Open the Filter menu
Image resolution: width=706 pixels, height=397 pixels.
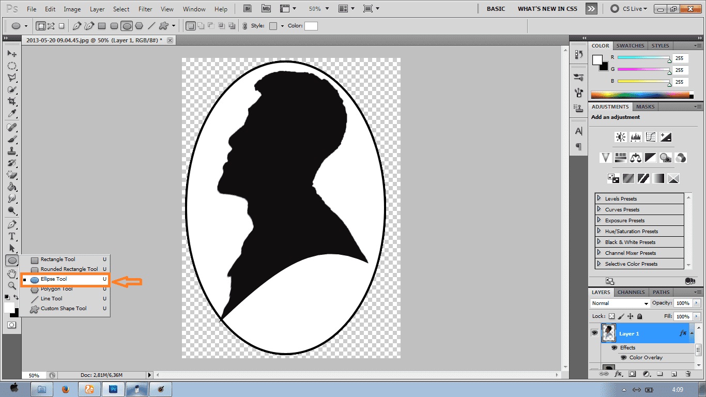click(145, 9)
